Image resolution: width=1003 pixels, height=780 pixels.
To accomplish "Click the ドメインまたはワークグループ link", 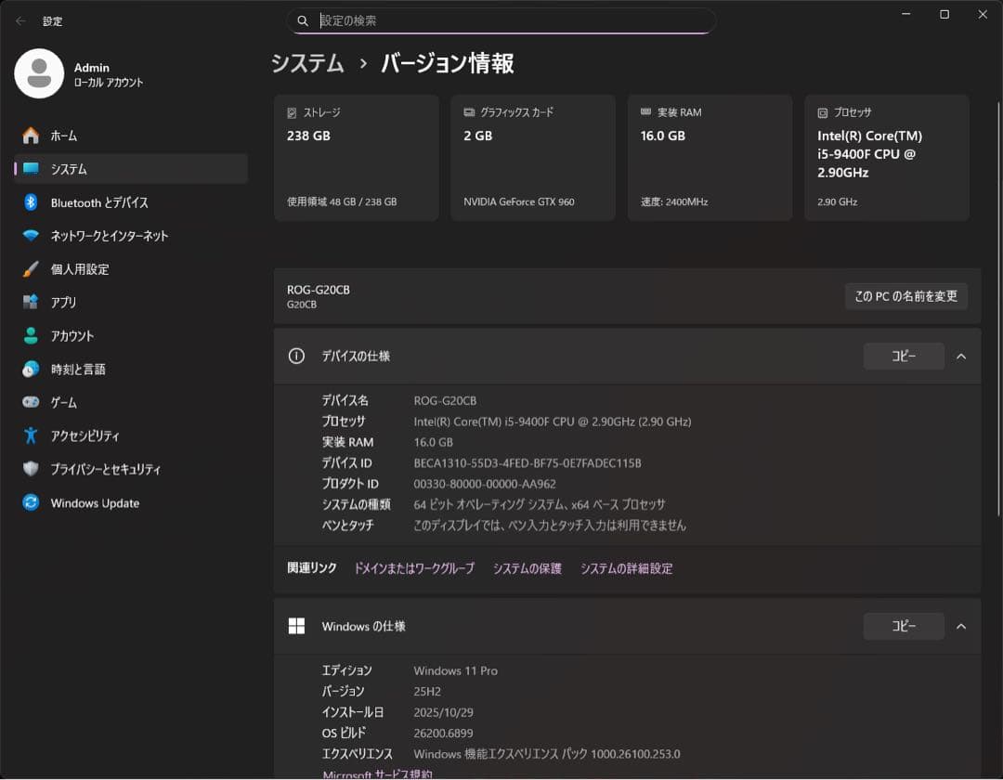I will pos(413,568).
